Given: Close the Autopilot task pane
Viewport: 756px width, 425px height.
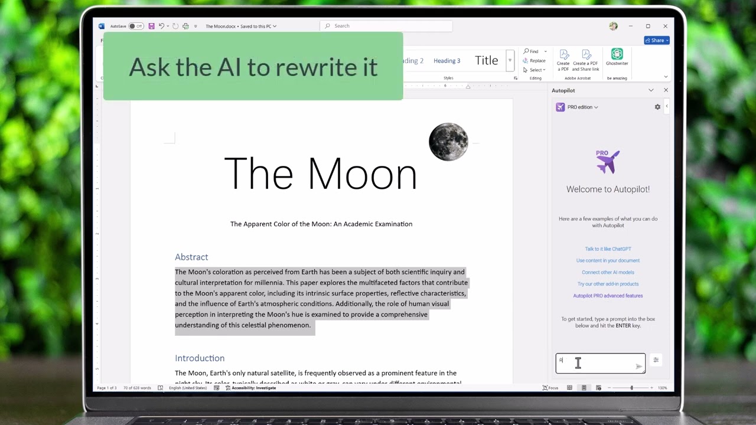Looking at the screenshot, I should pos(666,90).
